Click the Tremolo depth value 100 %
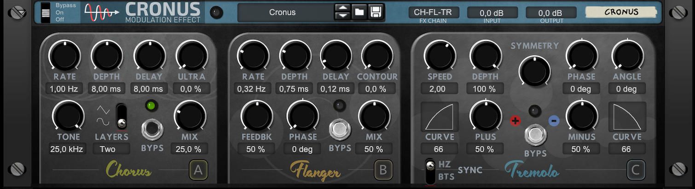 coord(485,89)
